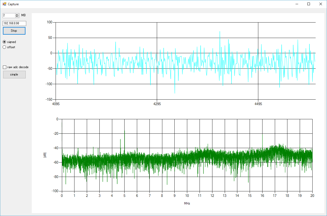Maximize the Capture window

tap(309, 4)
